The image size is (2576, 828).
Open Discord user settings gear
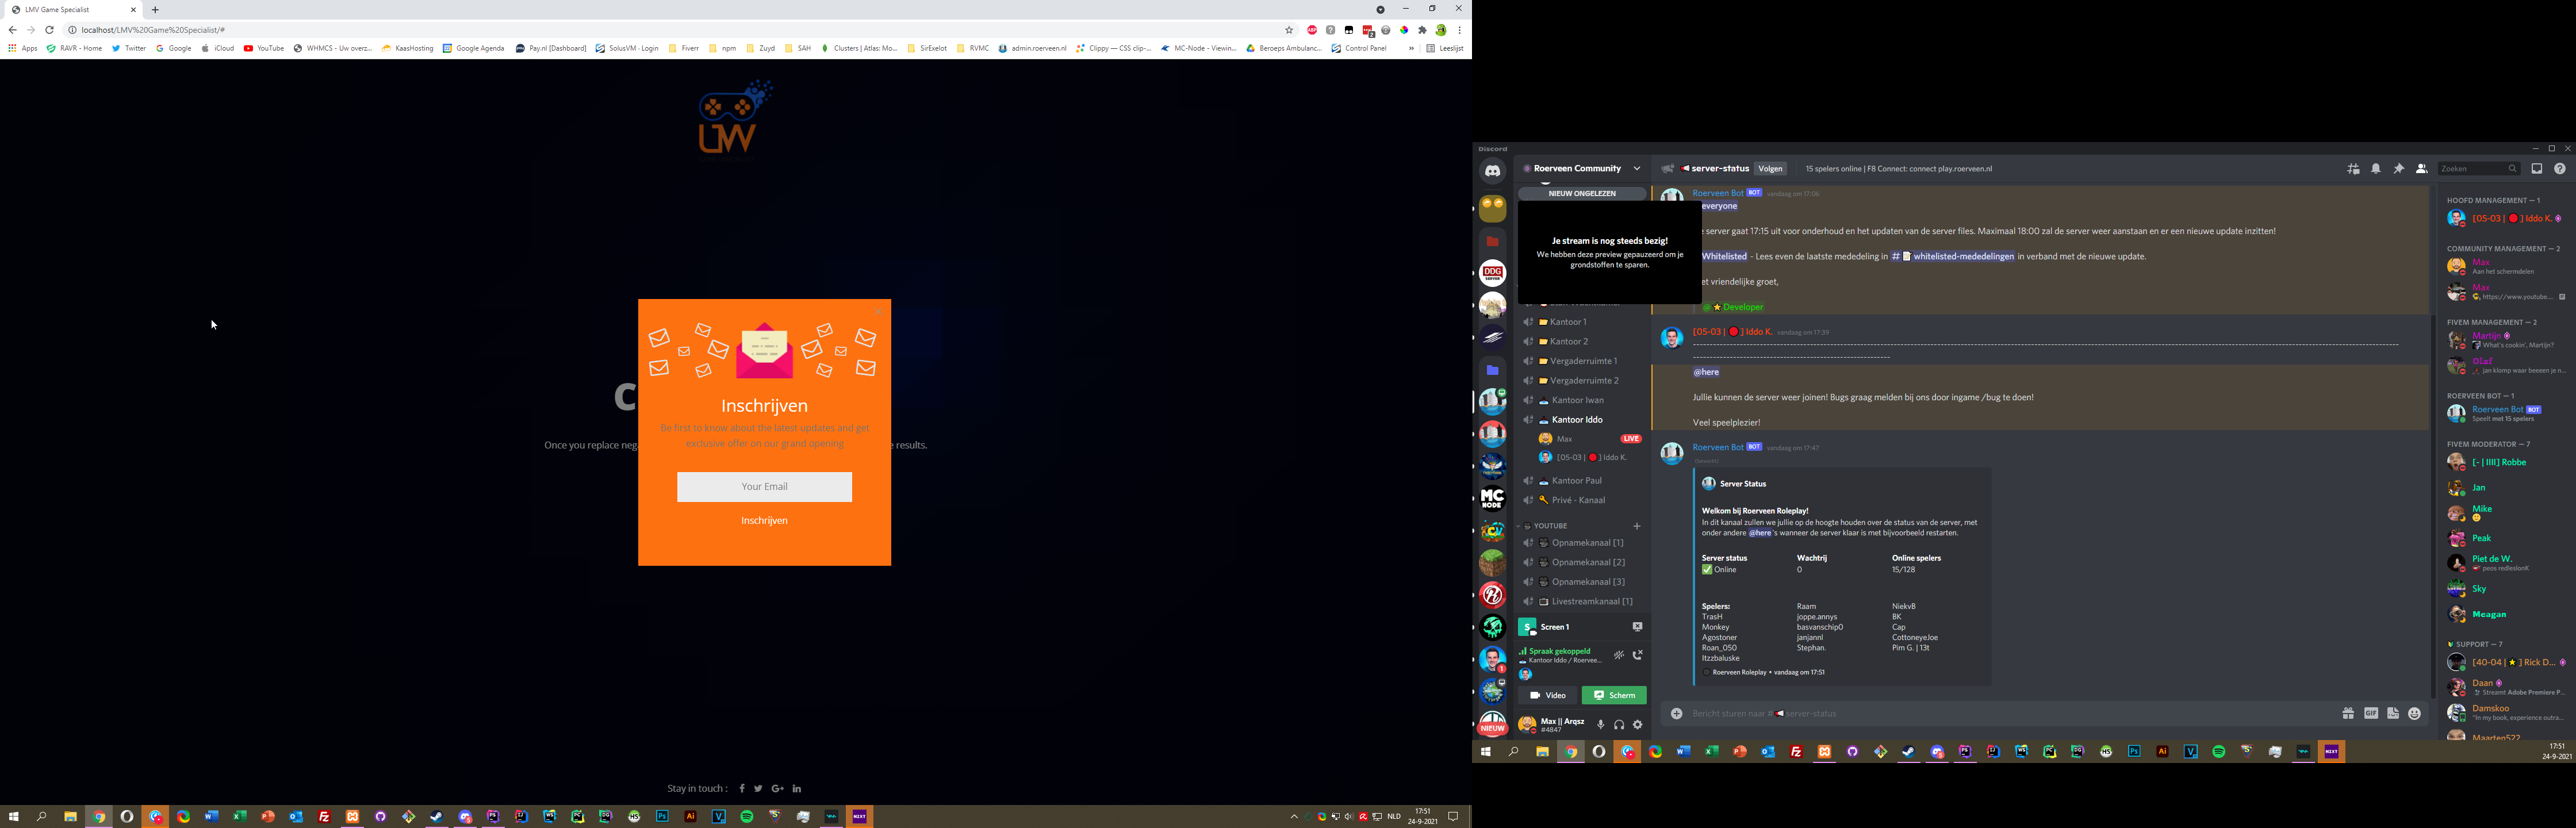[1638, 725]
